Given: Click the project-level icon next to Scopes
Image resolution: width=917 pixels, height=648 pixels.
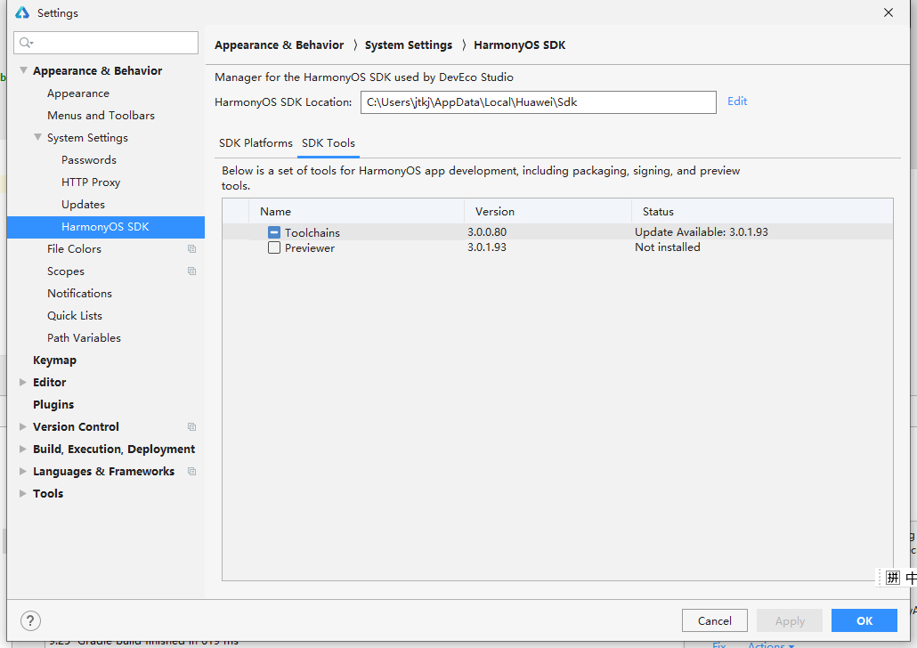Looking at the screenshot, I should point(191,271).
